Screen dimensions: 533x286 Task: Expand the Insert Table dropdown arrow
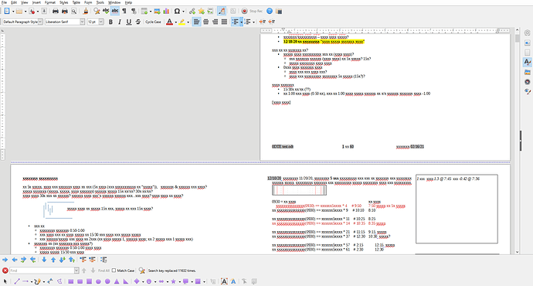(151, 12)
